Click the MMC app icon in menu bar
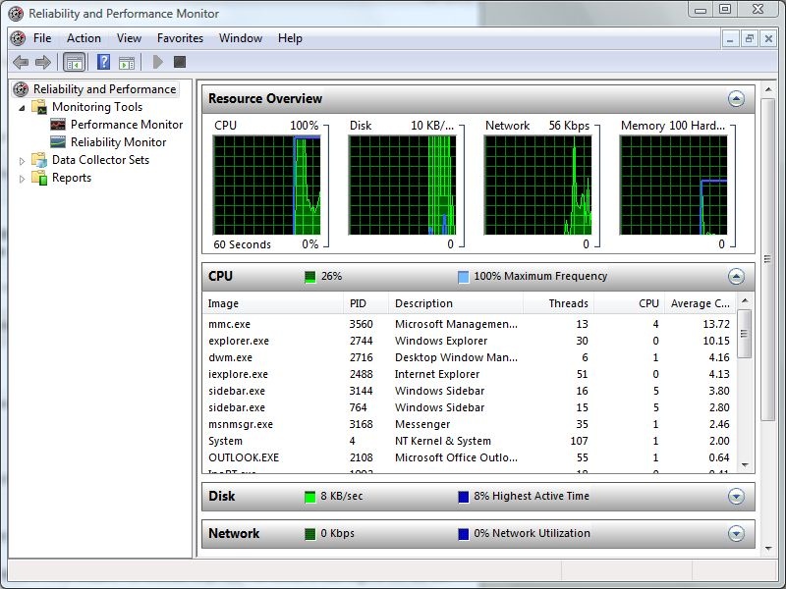 click(x=18, y=38)
